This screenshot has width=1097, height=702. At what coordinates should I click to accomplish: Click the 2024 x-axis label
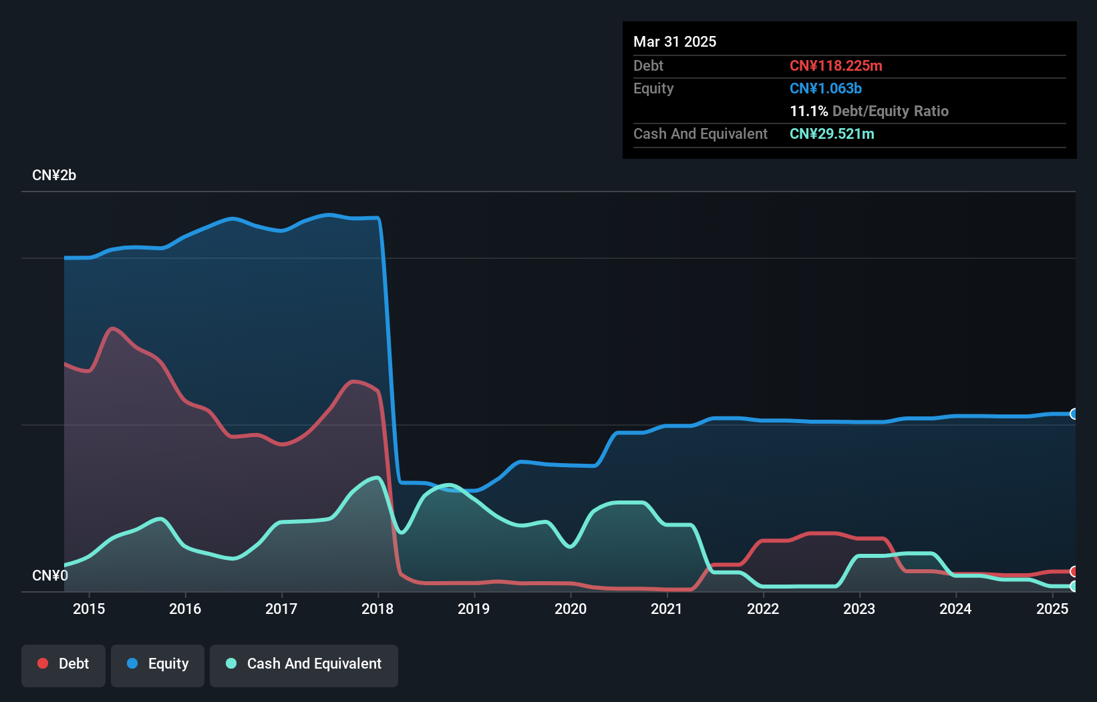[x=955, y=609]
